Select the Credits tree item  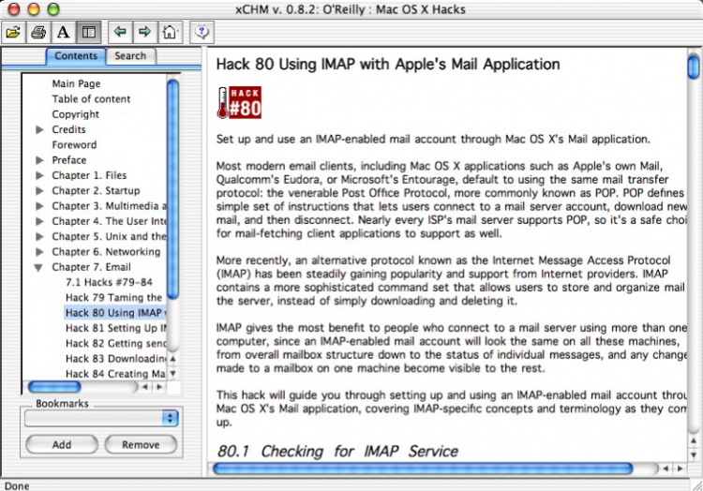point(68,129)
